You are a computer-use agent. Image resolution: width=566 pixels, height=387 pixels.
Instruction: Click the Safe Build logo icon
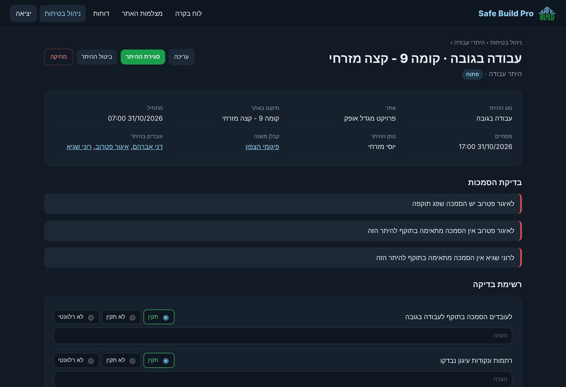coord(547,13)
